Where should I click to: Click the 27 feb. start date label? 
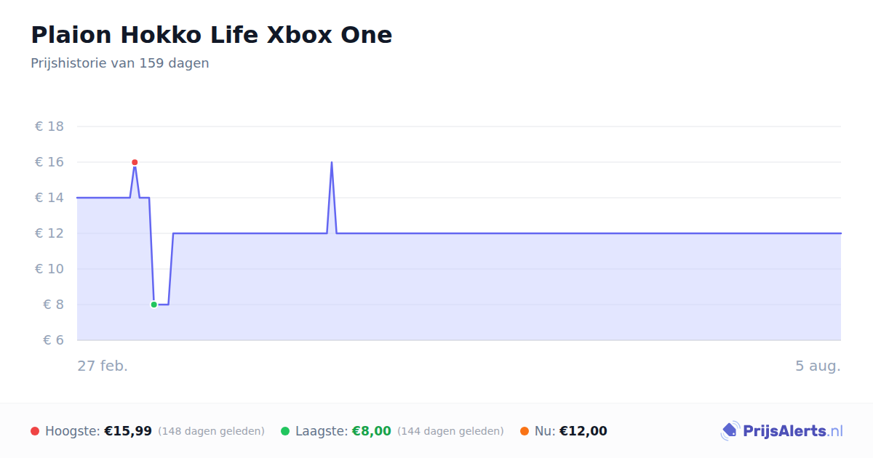tap(103, 366)
